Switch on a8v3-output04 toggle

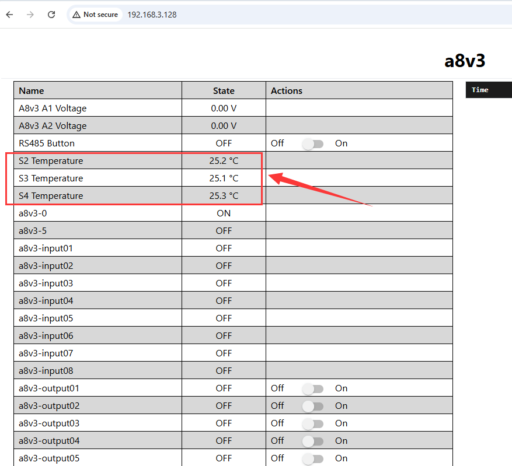[312, 441]
